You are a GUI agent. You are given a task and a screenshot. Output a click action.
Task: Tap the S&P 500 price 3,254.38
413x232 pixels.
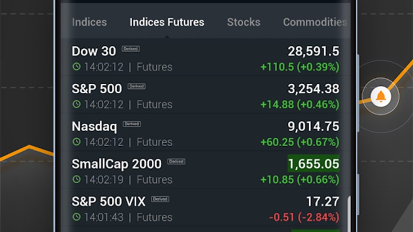click(313, 89)
